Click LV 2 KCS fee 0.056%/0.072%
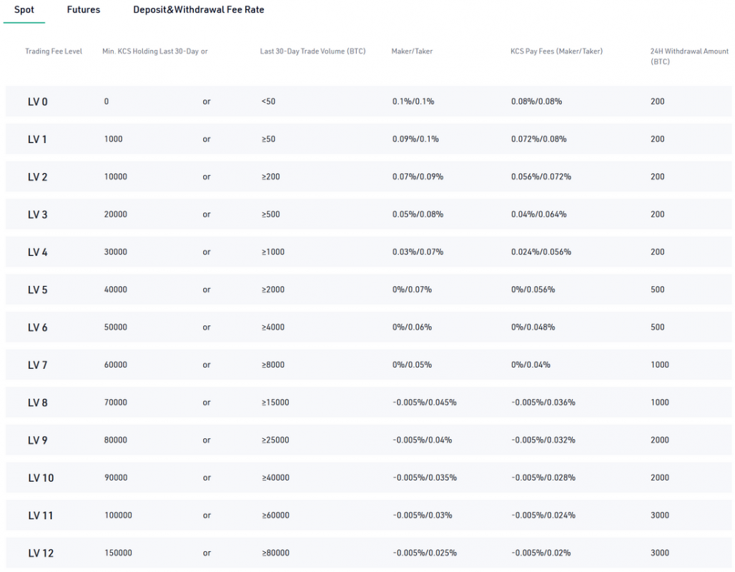 click(541, 177)
